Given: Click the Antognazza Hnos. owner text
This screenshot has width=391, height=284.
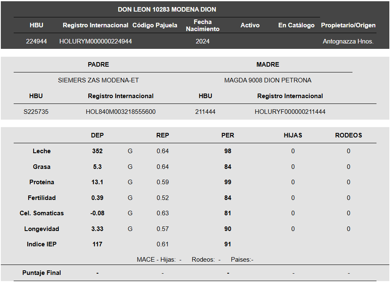Looking at the screenshot, I should 348,41.
